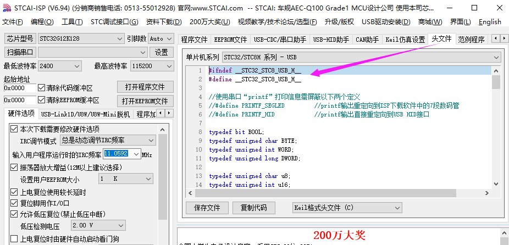This screenshot has width=509, height=245.
Task: Toggle clear code buffer checkbox
Action: [x=41, y=87]
